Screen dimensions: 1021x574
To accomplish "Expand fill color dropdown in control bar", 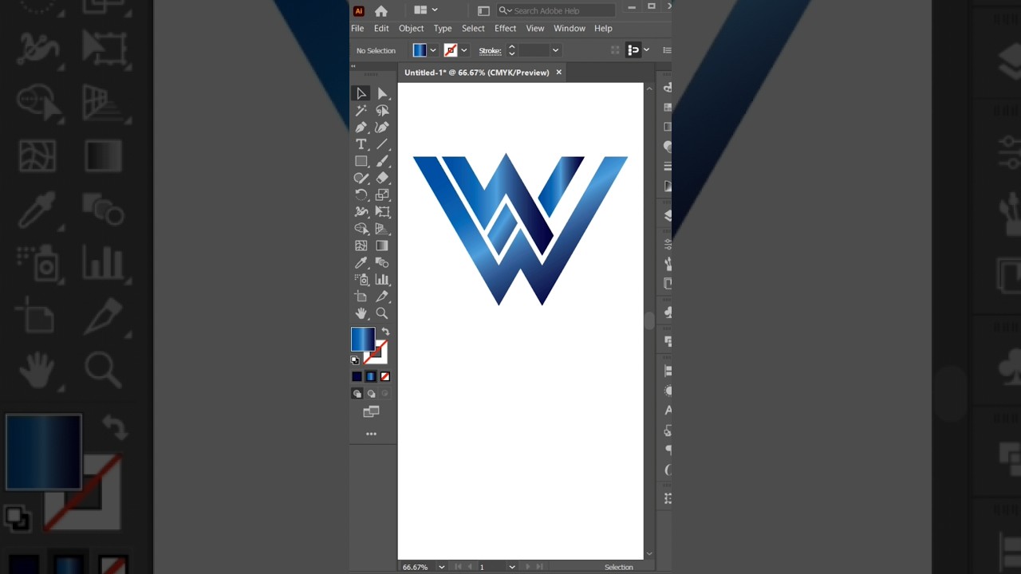I will 433,50.
